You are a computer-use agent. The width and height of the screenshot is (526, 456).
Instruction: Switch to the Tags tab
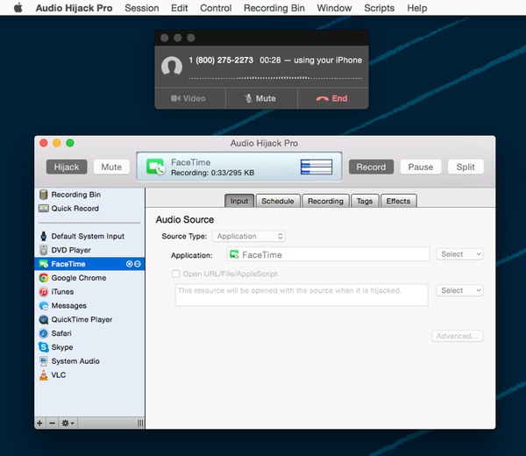[365, 201]
